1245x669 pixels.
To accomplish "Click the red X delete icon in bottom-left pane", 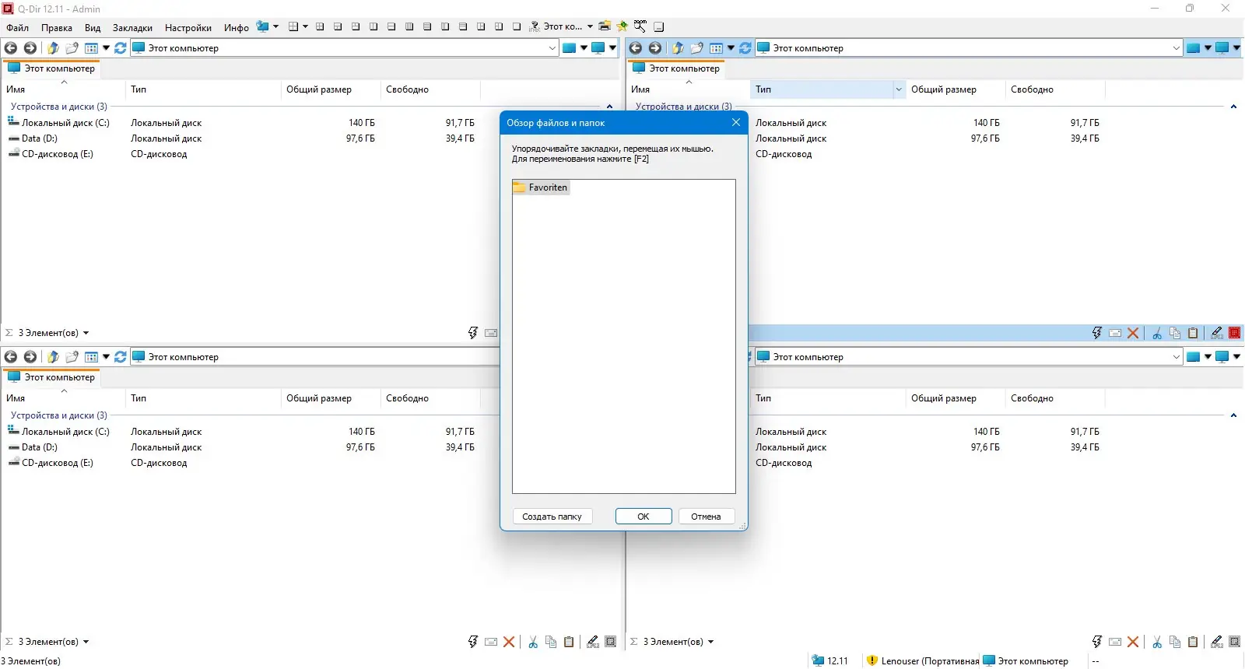I will tap(509, 642).
